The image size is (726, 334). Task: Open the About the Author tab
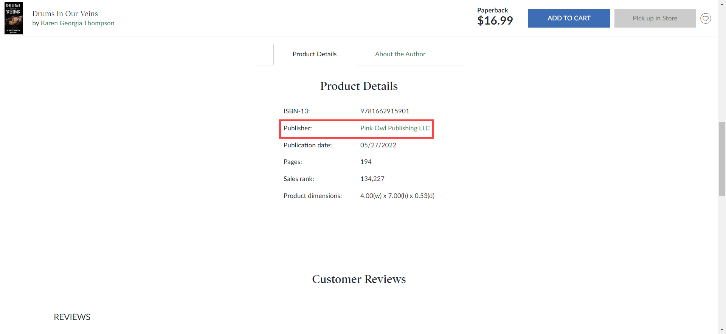point(400,54)
